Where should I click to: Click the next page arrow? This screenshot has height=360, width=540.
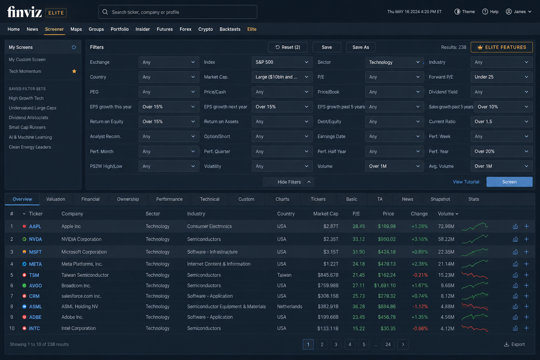coord(403,345)
